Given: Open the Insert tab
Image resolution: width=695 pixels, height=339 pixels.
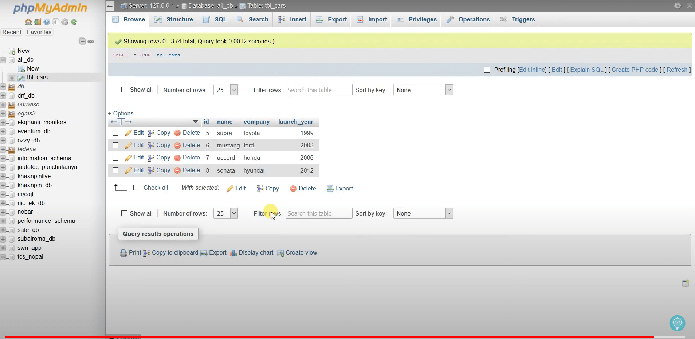Looking at the screenshot, I should tap(298, 20).
